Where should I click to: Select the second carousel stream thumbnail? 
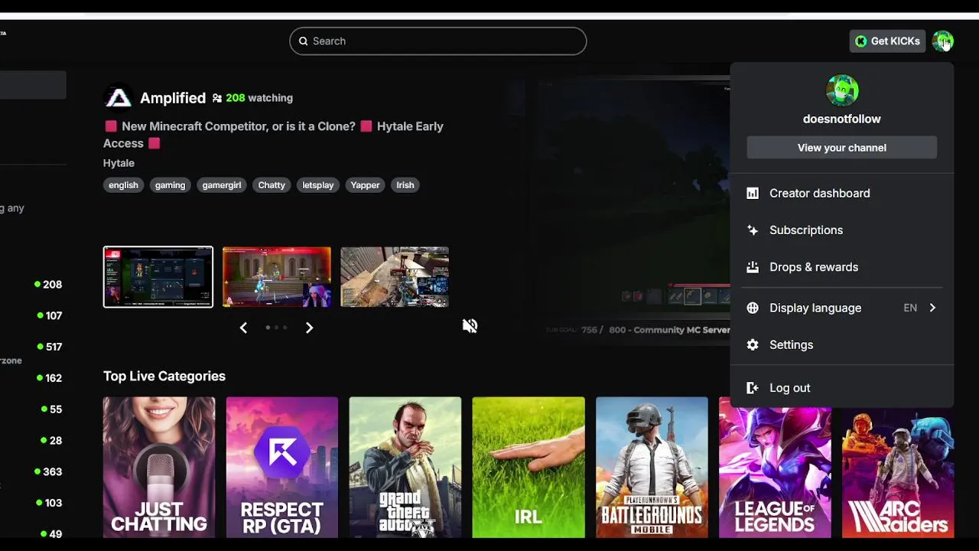[x=277, y=277]
